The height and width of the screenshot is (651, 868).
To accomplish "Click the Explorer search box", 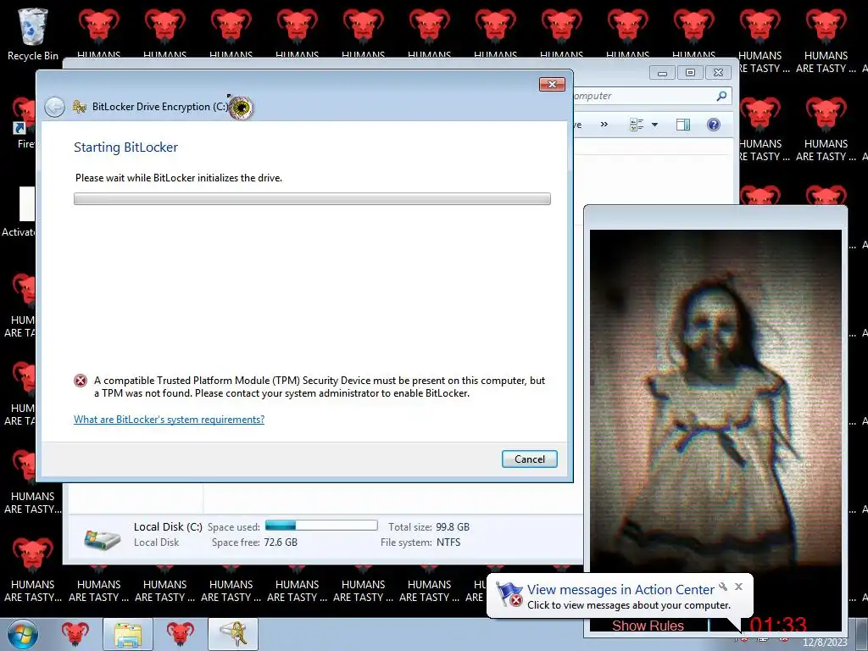I will pyautogui.click(x=652, y=96).
